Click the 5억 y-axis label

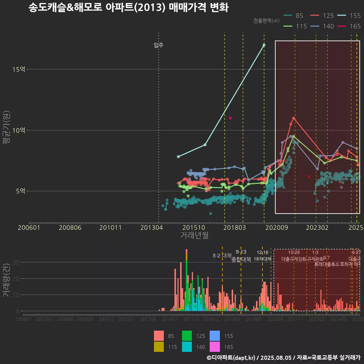20,191
